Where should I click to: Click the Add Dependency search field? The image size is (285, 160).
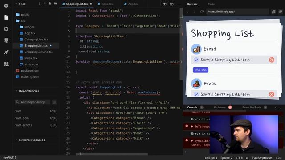click(x=33, y=102)
